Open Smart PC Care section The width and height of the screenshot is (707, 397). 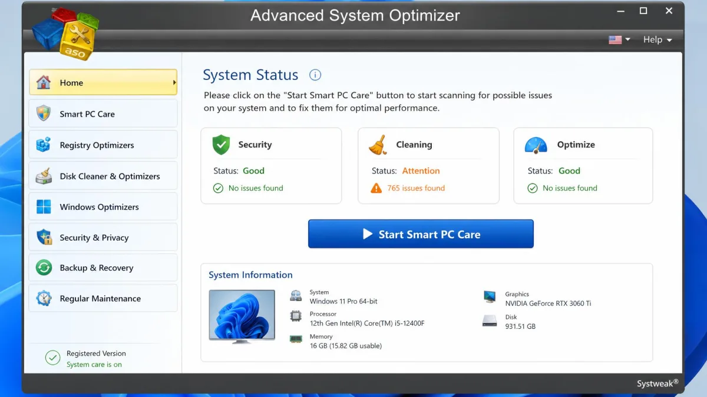[103, 114]
